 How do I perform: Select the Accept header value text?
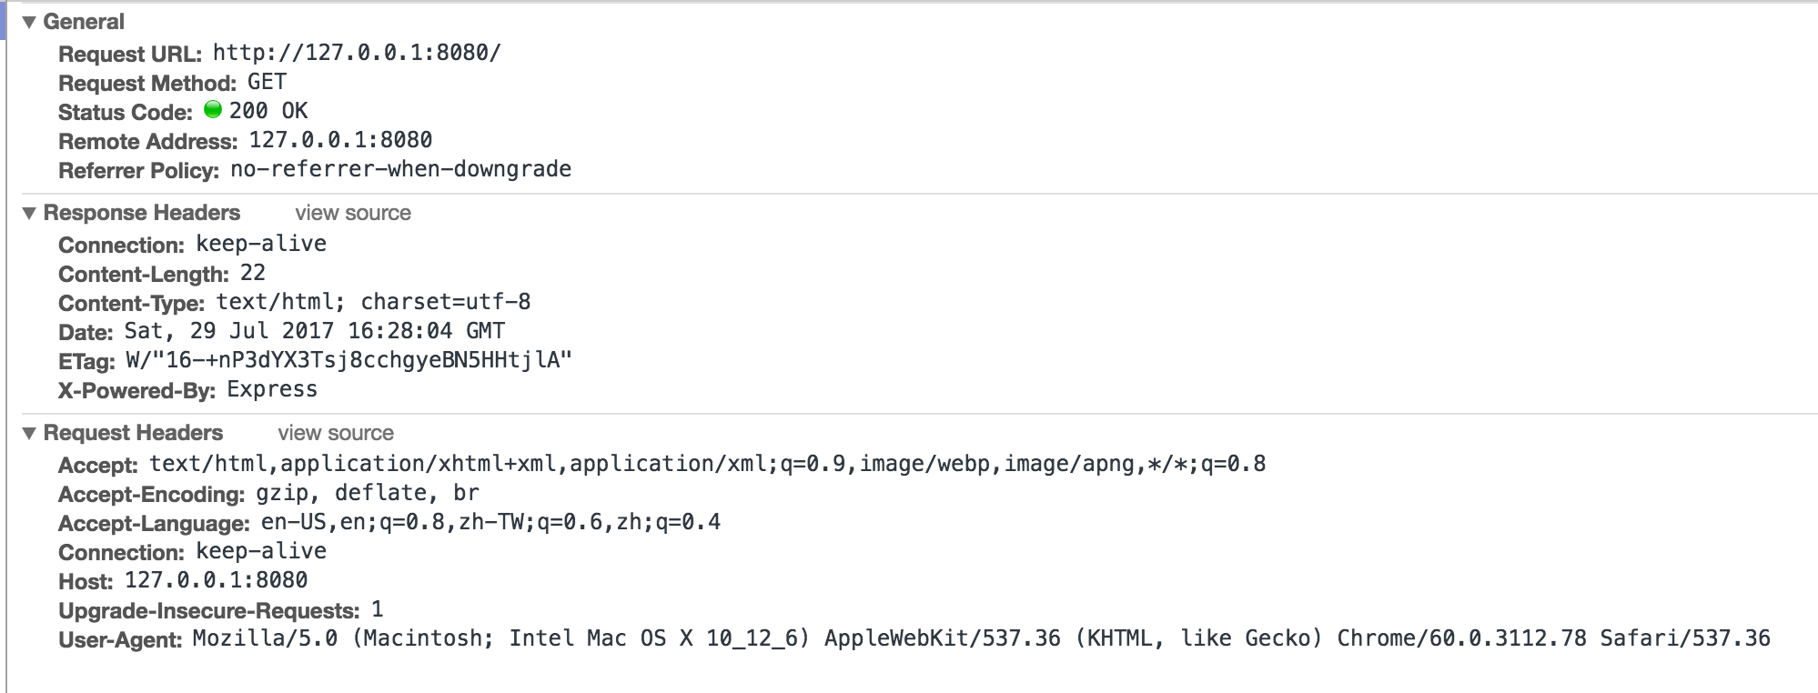pos(707,464)
